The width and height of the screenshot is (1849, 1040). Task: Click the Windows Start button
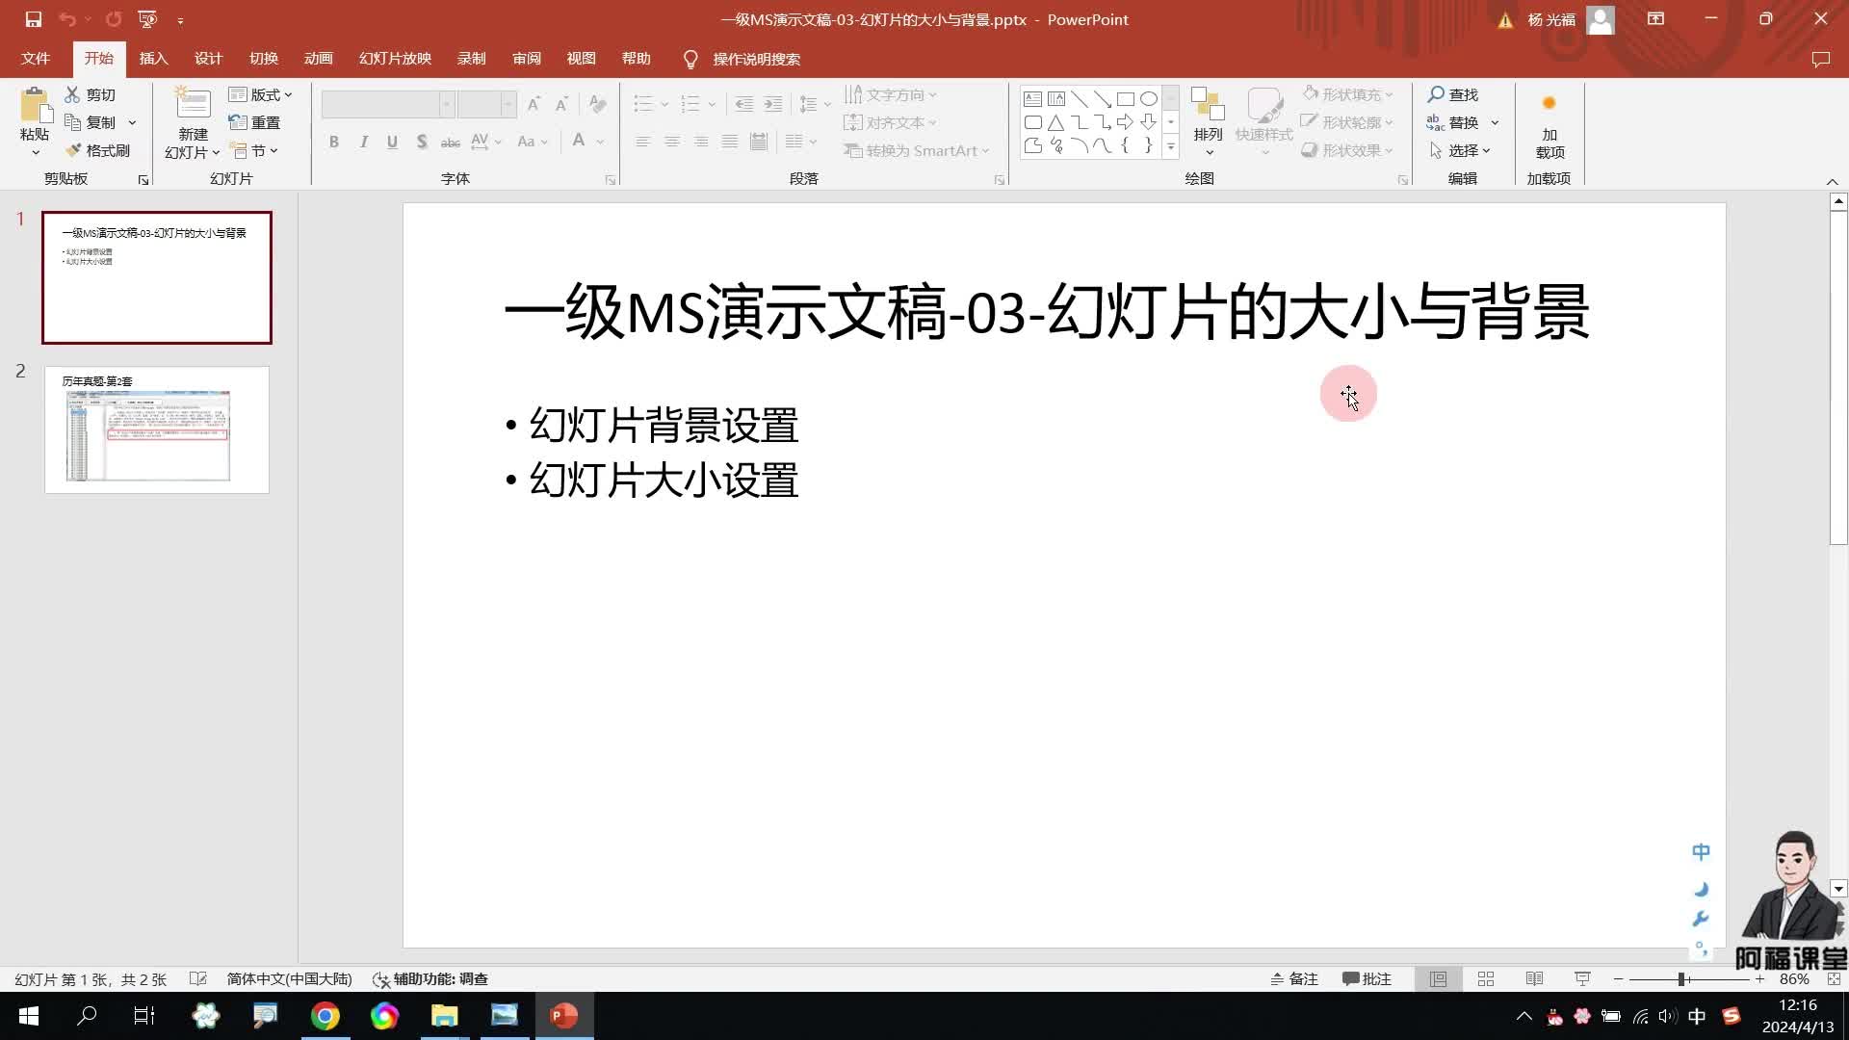28,1016
